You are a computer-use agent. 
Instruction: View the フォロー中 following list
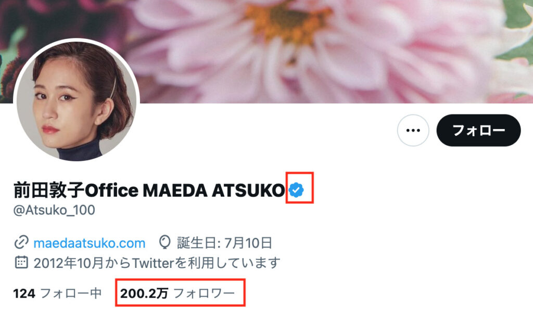click(57, 293)
